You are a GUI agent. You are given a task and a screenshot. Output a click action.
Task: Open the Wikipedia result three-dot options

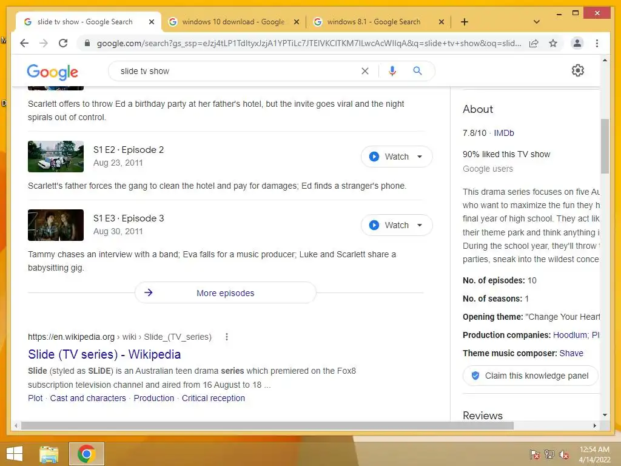227,337
